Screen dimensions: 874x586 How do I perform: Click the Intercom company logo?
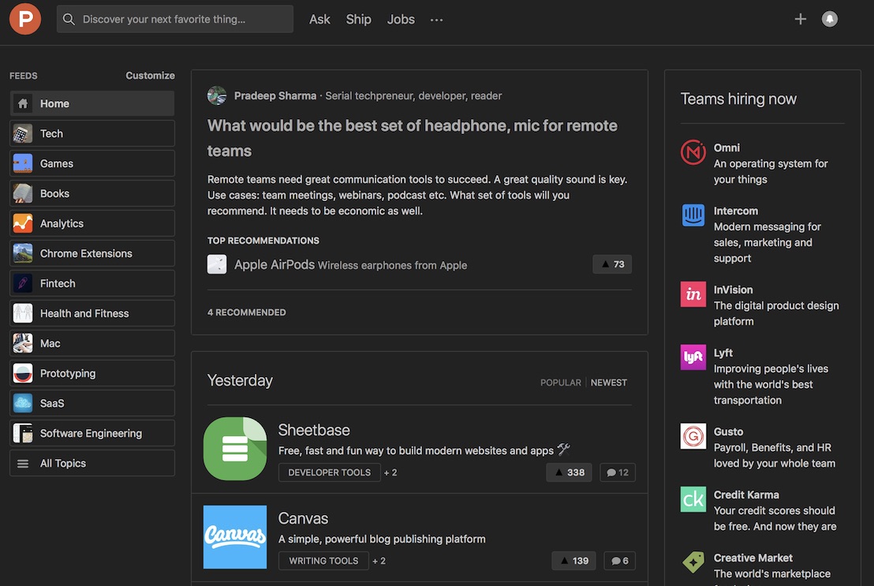tap(693, 215)
